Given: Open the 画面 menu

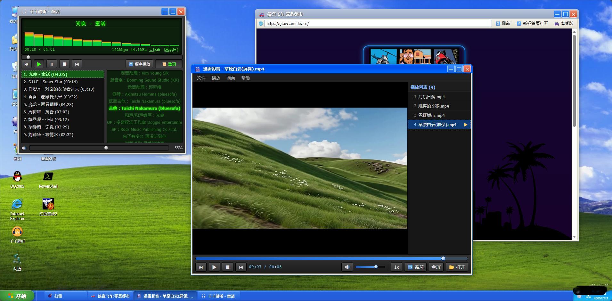Looking at the screenshot, I should coord(231,78).
